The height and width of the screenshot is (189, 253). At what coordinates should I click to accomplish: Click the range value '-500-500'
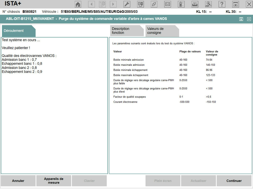point(184,102)
